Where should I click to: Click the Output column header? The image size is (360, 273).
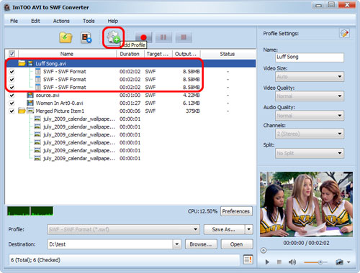(x=186, y=54)
